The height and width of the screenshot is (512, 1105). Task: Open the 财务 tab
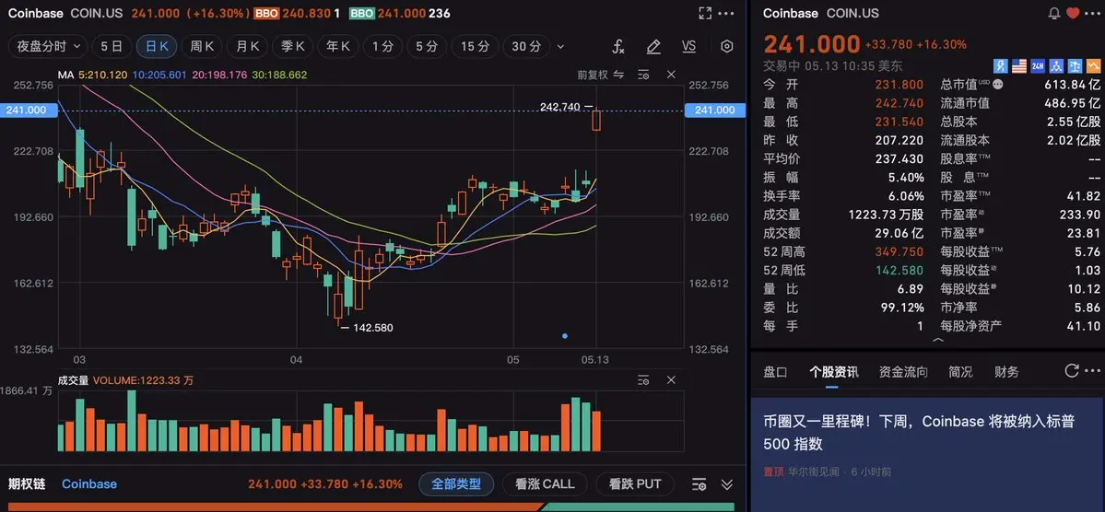pyautogui.click(x=1006, y=372)
